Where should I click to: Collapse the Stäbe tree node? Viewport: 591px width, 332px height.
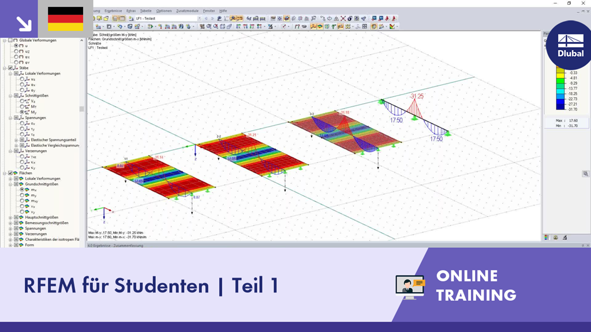pos(5,68)
